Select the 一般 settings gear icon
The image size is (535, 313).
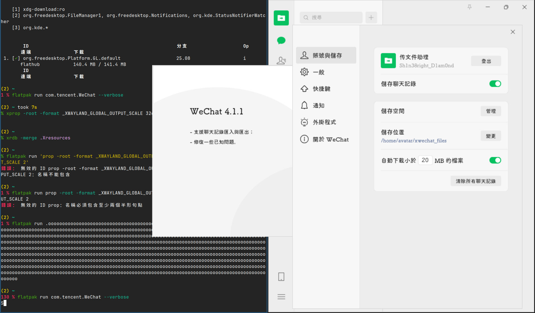point(304,72)
